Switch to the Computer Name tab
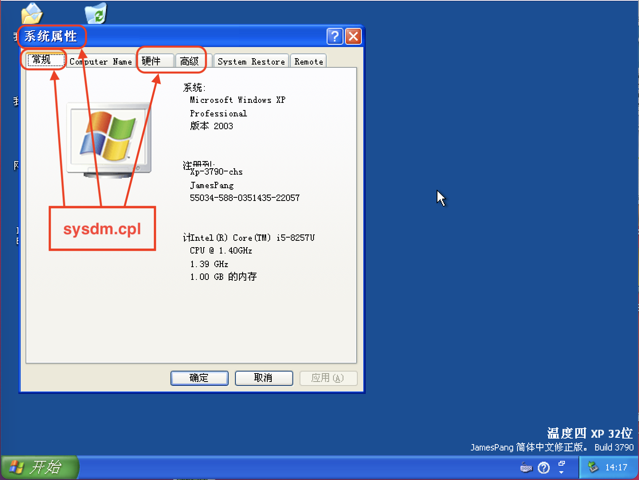Image resolution: width=639 pixels, height=480 pixels. (100, 62)
